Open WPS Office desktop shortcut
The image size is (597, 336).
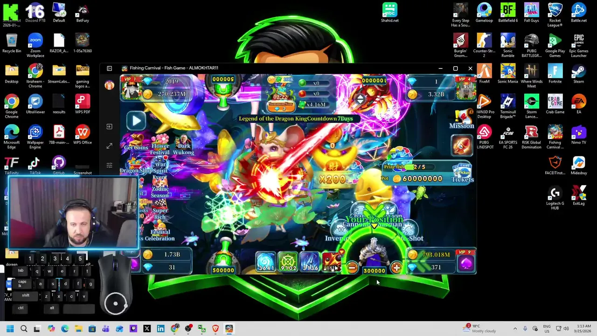click(x=83, y=135)
